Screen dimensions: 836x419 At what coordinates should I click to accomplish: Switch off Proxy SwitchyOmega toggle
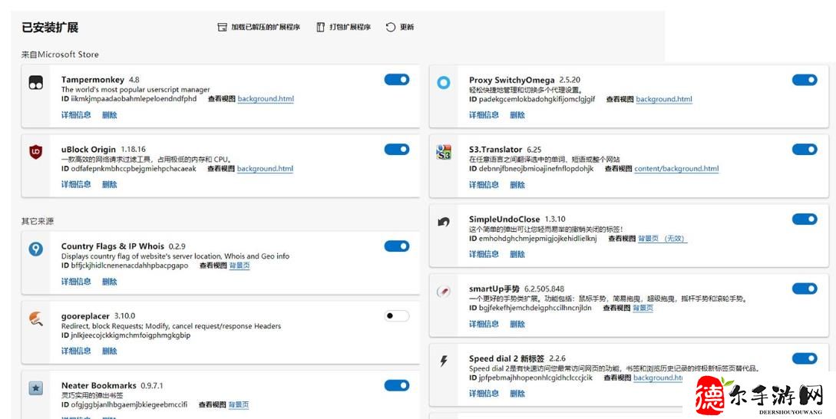tap(805, 80)
